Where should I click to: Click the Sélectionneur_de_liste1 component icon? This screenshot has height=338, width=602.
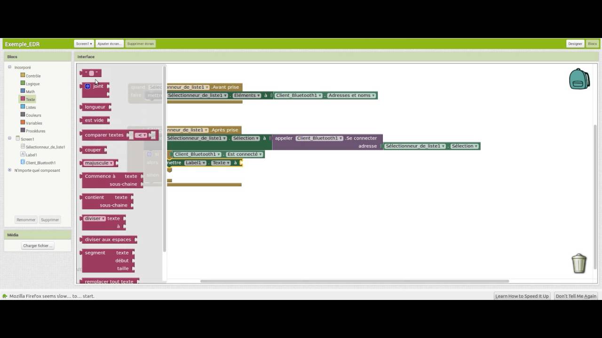[x=23, y=146]
